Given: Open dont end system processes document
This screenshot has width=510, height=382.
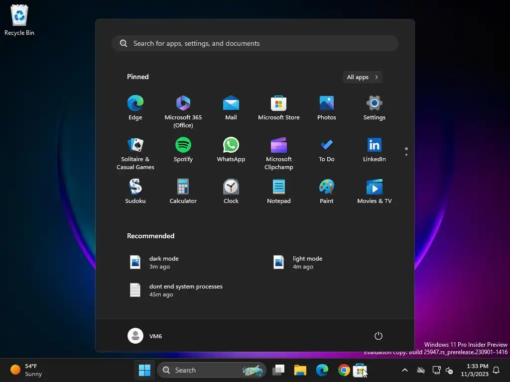Looking at the screenshot, I should tap(176, 290).
